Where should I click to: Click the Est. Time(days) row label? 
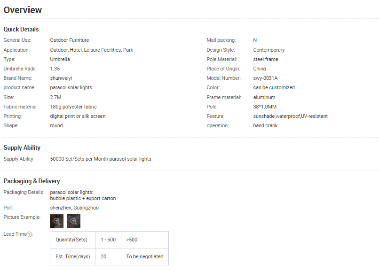click(72, 257)
